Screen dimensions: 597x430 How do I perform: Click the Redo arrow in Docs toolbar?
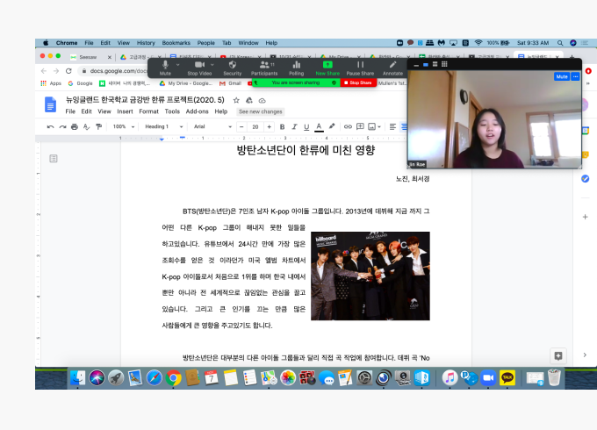coord(62,126)
